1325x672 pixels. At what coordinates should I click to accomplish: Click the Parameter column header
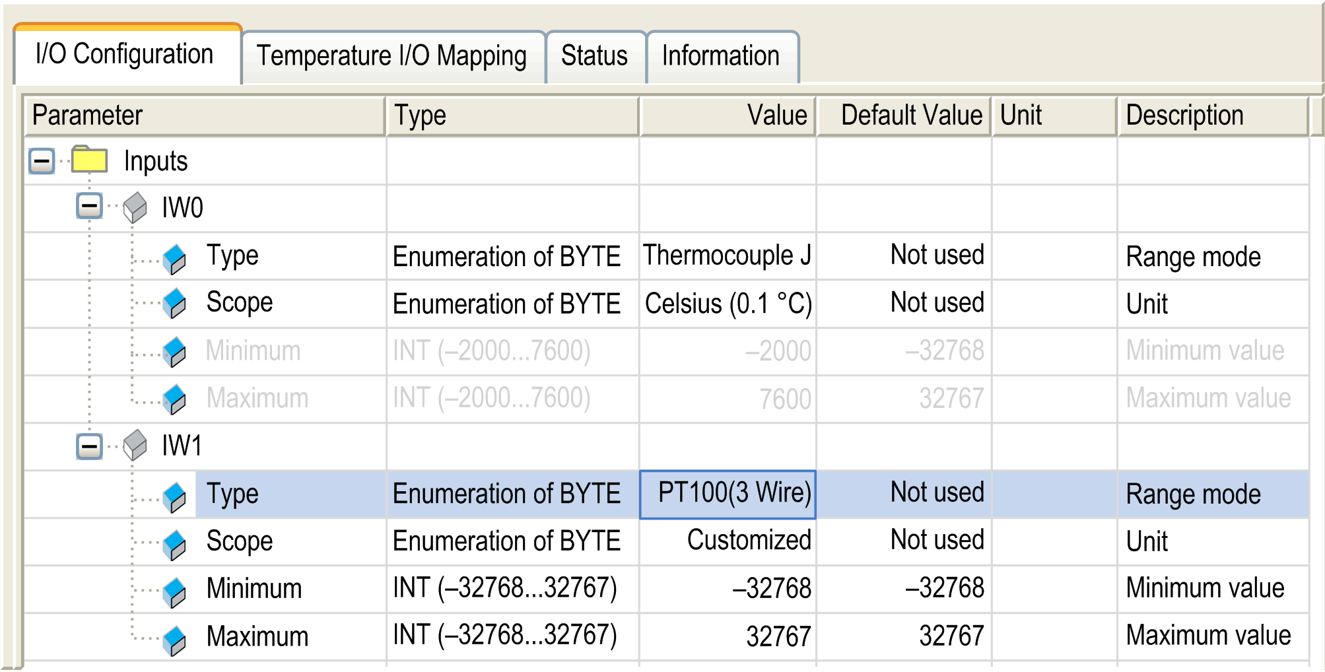tap(205, 116)
